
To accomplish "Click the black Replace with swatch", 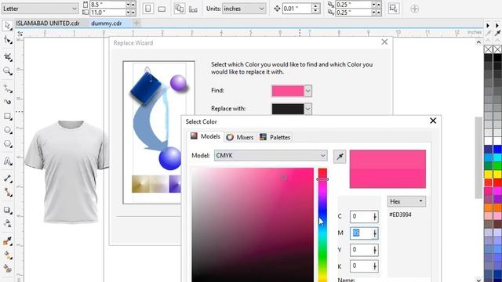I will point(288,109).
